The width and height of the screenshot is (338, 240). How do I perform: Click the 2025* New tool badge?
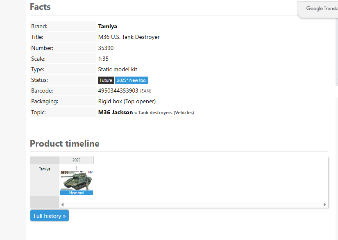tap(132, 80)
